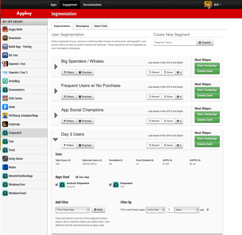Open the Angry Birds app group icon
This screenshot has height=235, width=242.
tap(5, 29)
